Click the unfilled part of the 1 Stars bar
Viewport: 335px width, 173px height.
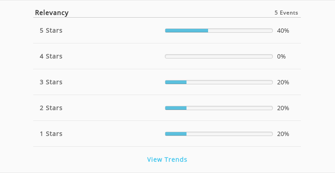point(230,134)
